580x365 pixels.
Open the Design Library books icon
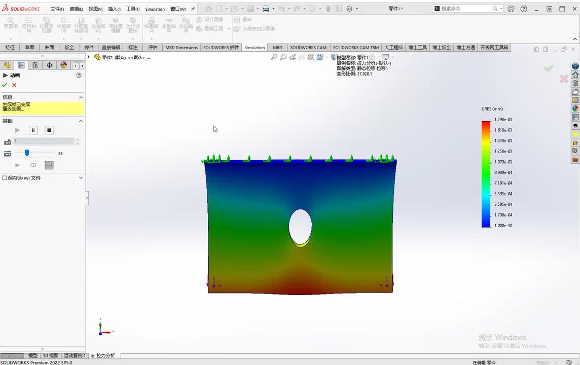[x=575, y=83]
